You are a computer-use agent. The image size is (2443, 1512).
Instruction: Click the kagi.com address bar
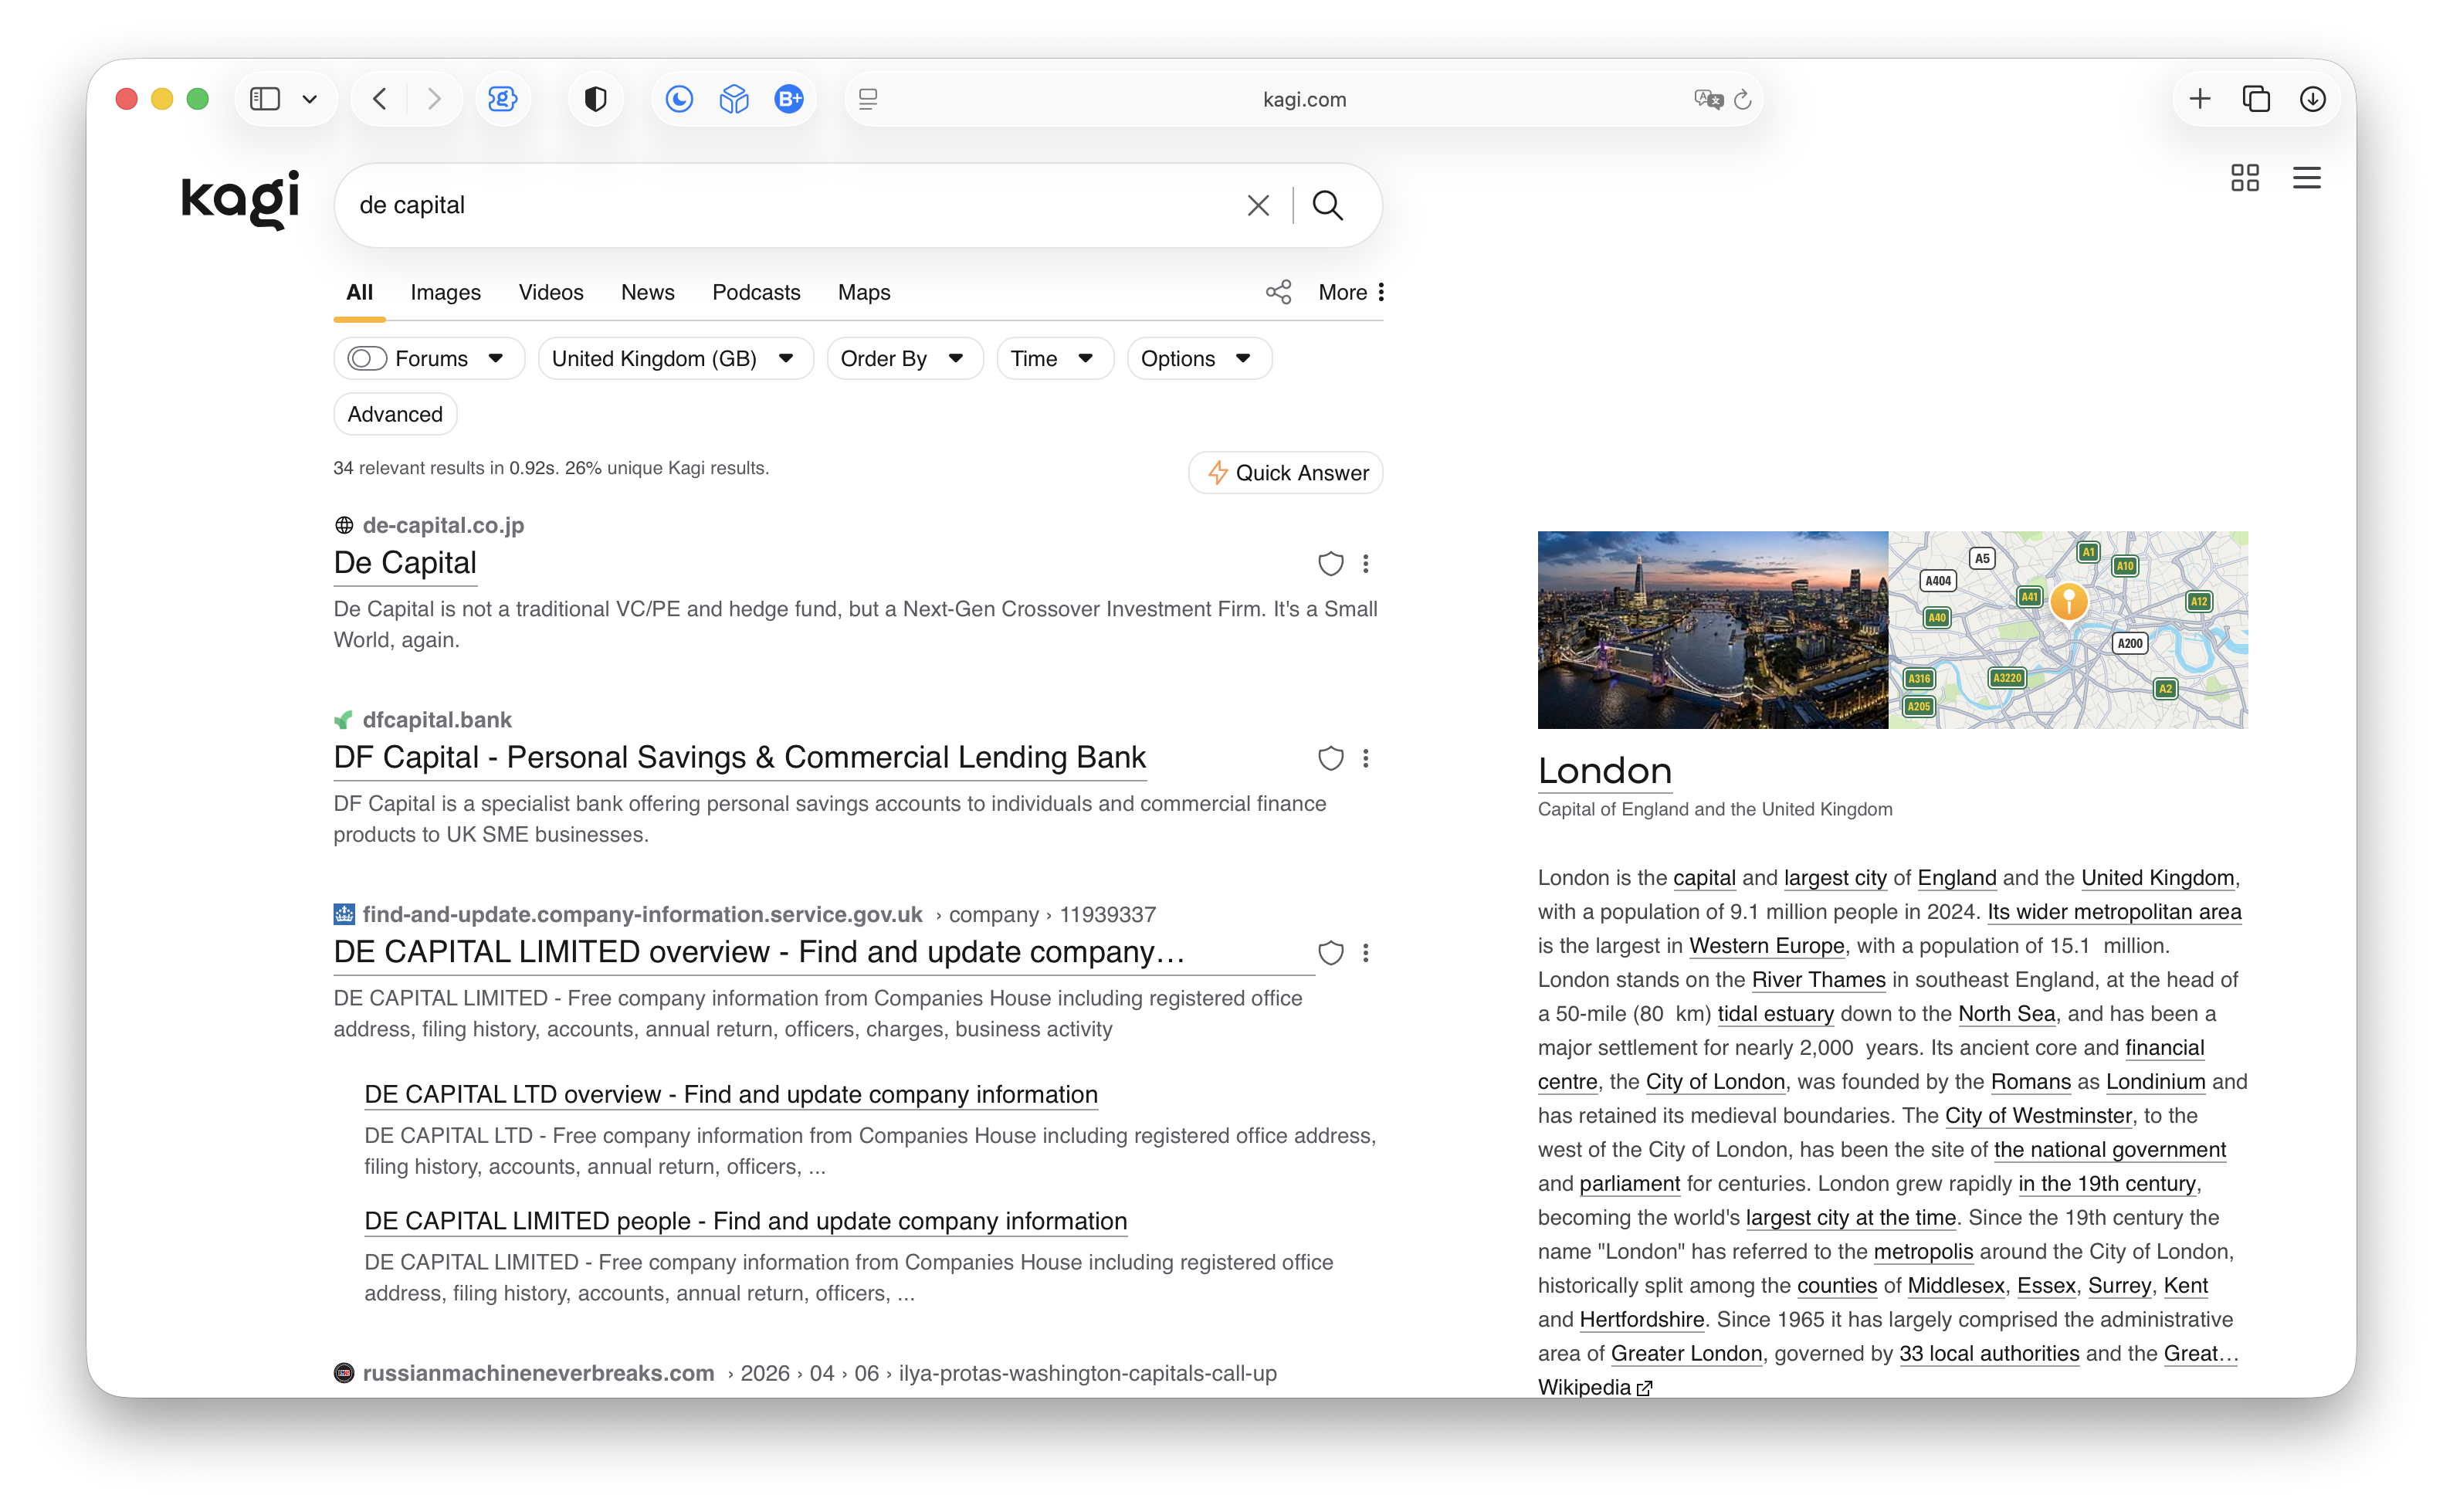pyautogui.click(x=1304, y=99)
